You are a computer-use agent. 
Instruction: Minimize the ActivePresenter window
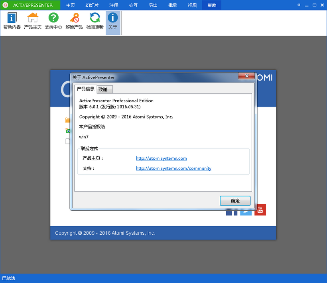click(x=306, y=5)
